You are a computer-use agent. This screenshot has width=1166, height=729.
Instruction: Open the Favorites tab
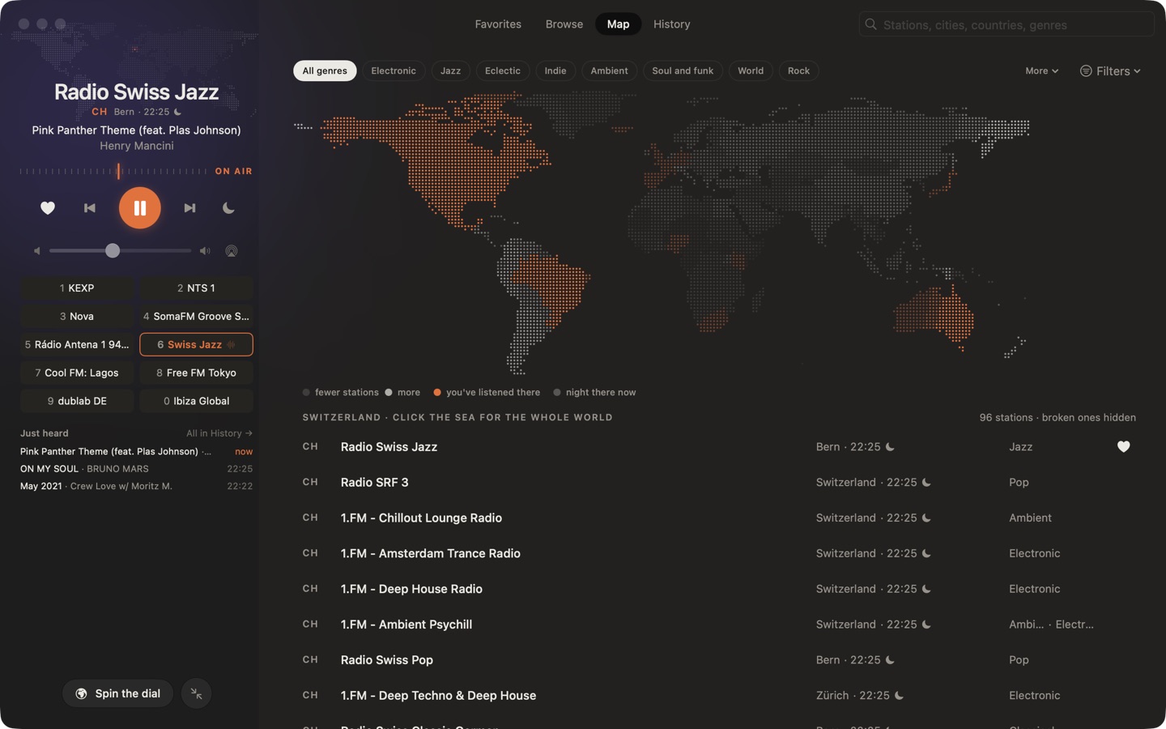point(498,24)
